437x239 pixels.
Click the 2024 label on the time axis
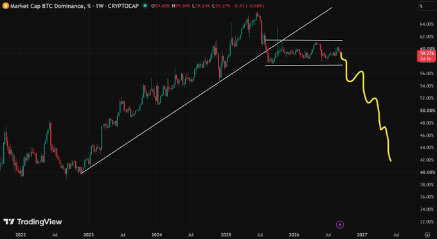click(x=157, y=235)
